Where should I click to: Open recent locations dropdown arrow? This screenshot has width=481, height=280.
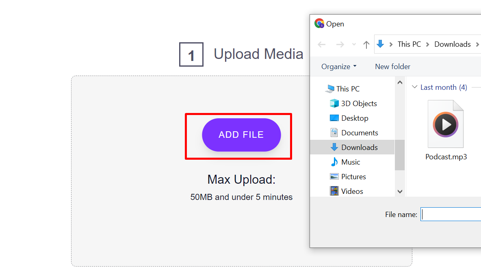pos(354,45)
